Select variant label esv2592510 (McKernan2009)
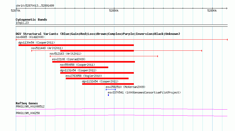The height and width of the screenshot is (131, 235). tap(125, 87)
